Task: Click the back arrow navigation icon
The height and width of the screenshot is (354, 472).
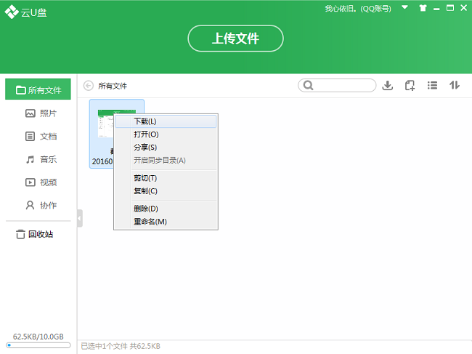Action: tap(88, 86)
